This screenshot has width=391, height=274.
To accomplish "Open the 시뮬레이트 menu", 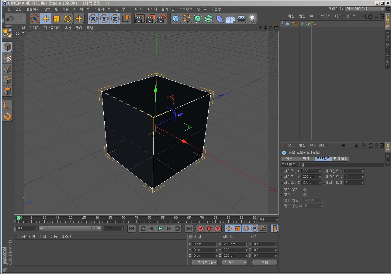I will click(102, 9).
